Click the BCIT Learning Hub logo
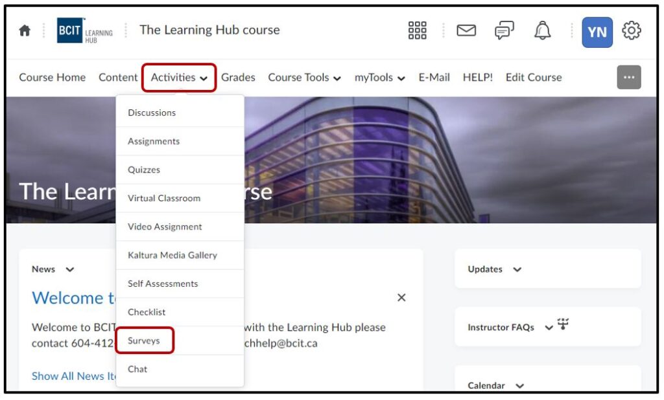Image resolution: width=664 pixels, height=400 pixels. coord(85,30)
